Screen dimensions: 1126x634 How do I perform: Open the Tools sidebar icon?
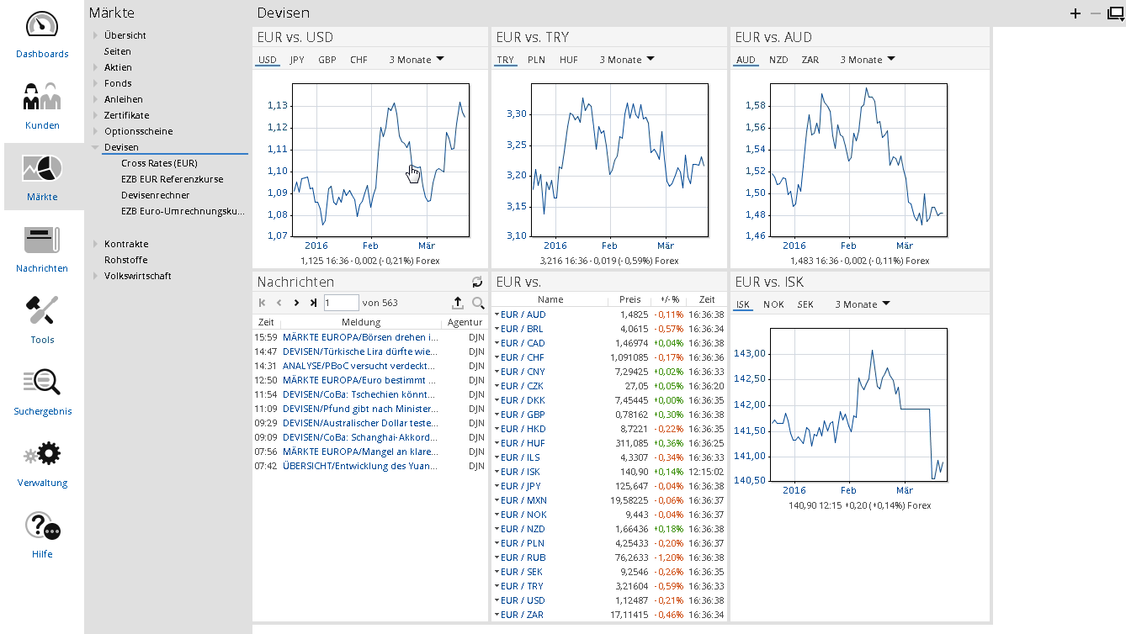click(42, 312)
